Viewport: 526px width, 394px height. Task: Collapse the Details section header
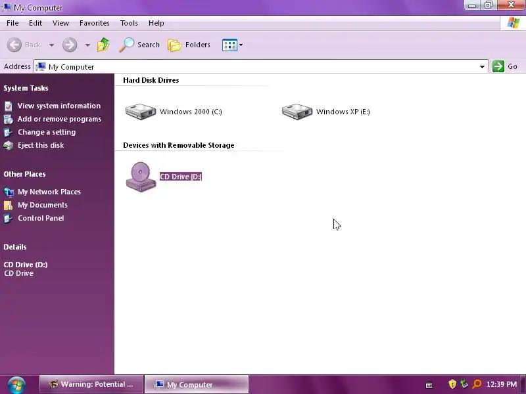point(15,247)
